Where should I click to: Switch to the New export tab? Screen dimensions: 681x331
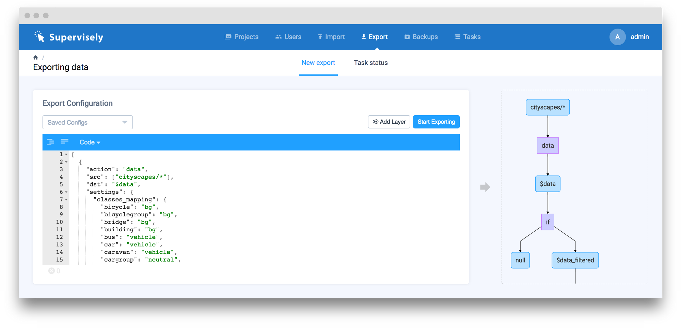point(318,63)
